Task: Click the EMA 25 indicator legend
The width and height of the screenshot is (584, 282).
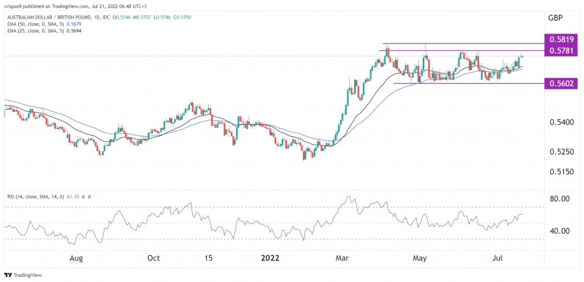Action: click(x=45, y=31)
